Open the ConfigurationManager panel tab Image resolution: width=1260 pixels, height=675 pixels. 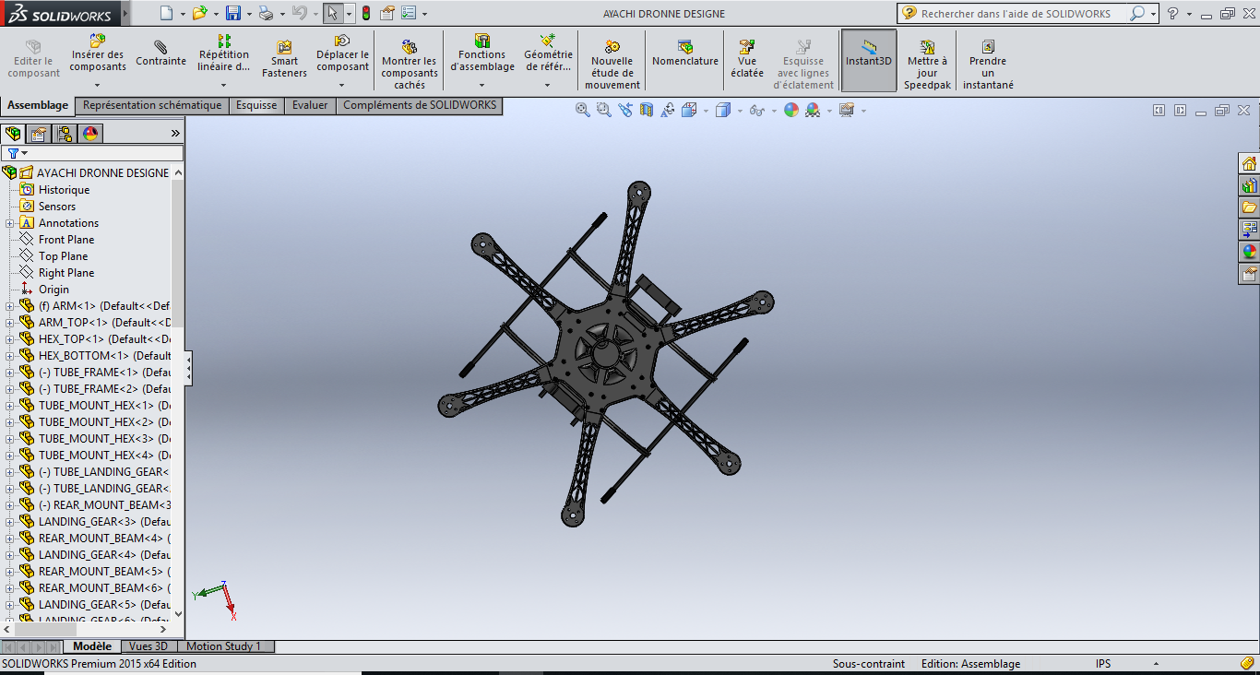point(65,134)
